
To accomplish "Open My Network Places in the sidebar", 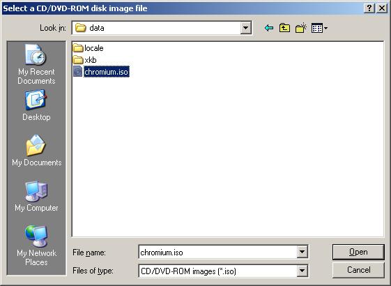I will click(x=36, y=246).
